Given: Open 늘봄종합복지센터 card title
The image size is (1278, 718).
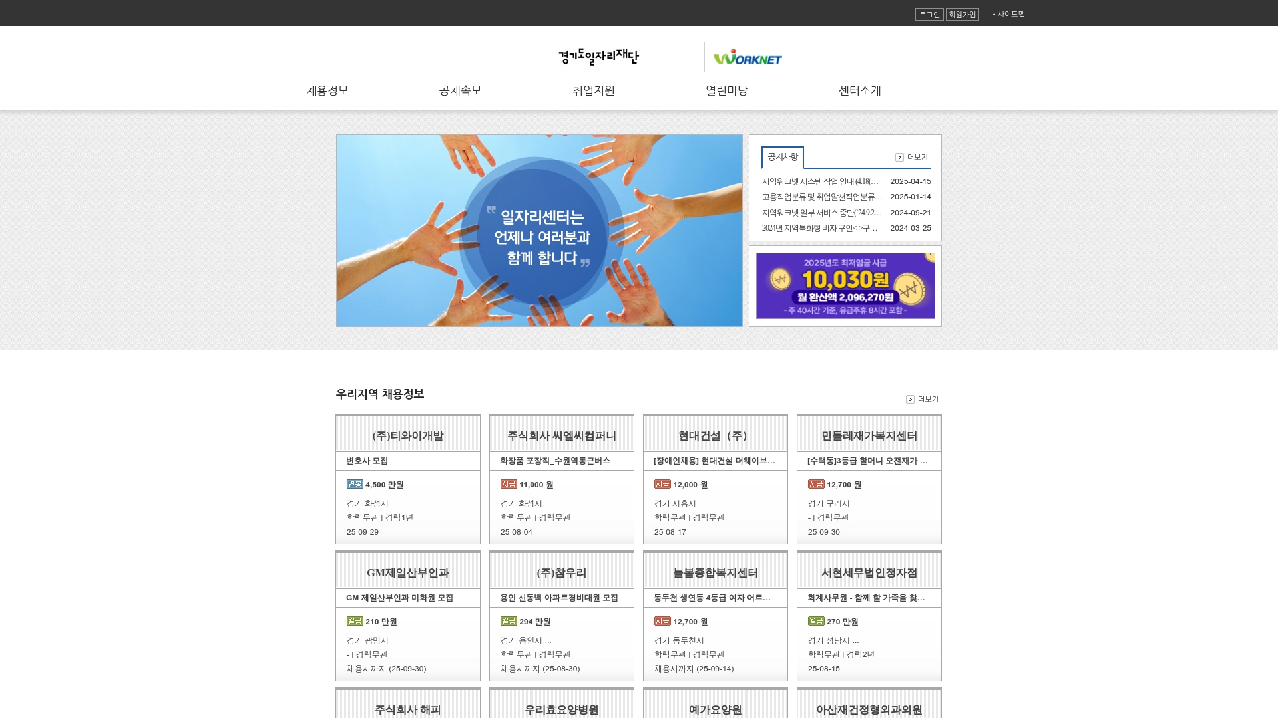Looking at the screenshot, I should point(716,572).
